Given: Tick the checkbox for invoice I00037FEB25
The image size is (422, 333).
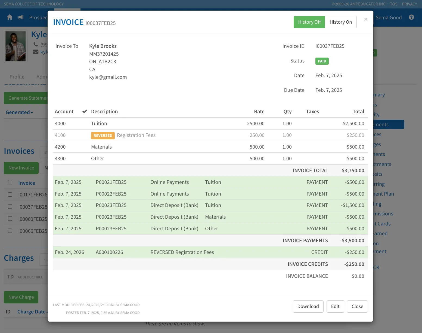Looking at the screenshot, I should [x=10, y=207].
